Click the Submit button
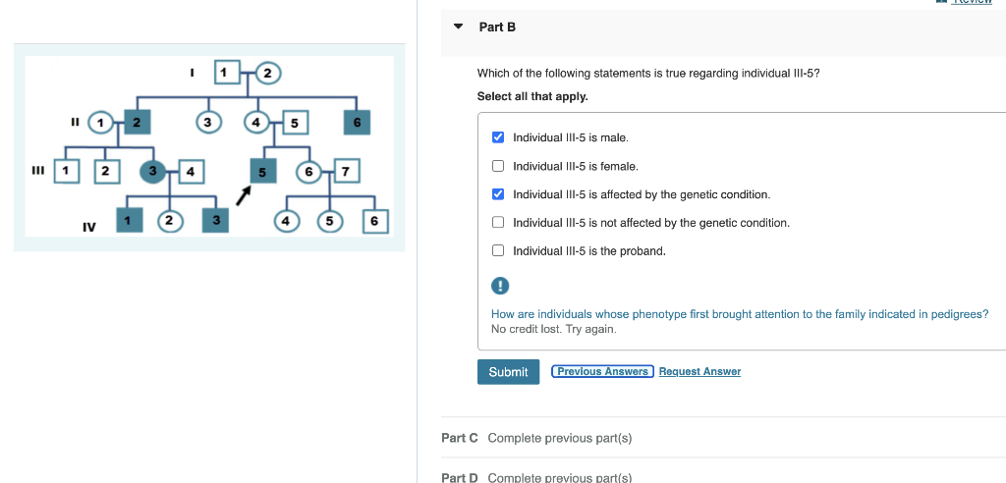The height and width of the screenshot is (483, 1006). tap(508, 372)
